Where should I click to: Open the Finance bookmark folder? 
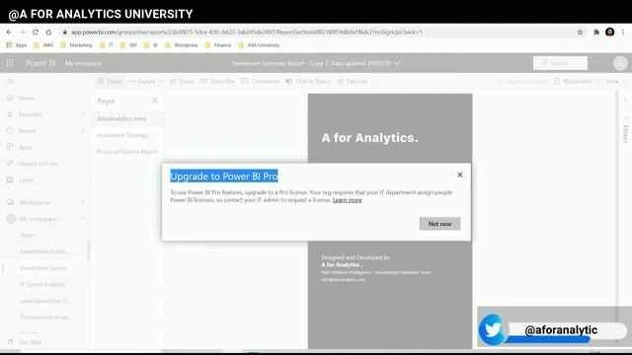pos(218,45)
